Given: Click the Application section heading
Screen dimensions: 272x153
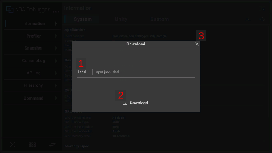Looking at the screenshot, I should click(x=75, y=30).
